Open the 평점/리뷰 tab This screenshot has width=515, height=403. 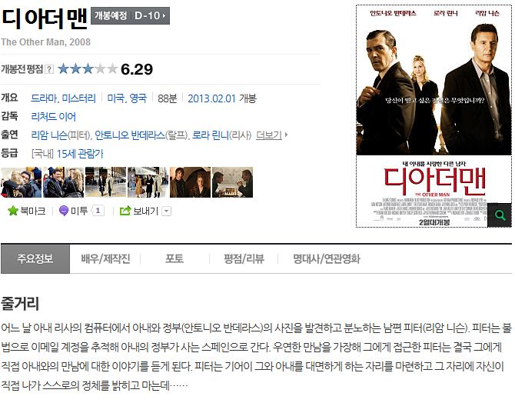click(244, 258)
